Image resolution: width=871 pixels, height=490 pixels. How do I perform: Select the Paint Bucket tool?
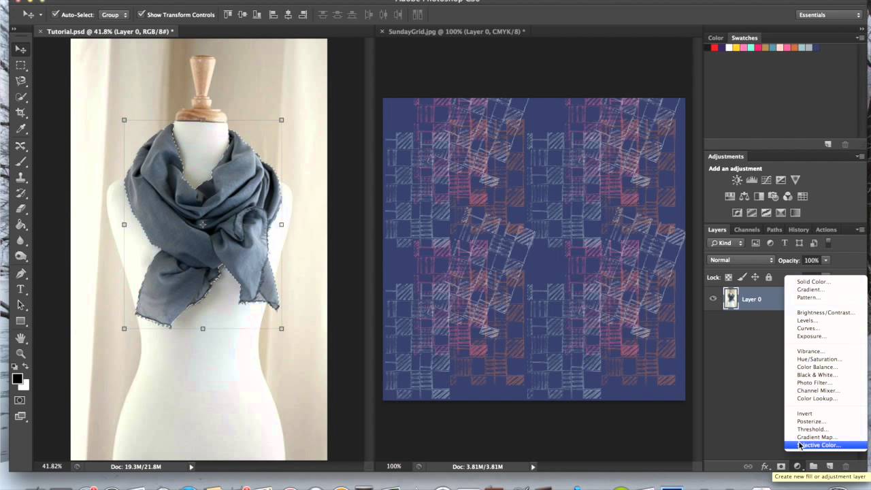(20, 225)
